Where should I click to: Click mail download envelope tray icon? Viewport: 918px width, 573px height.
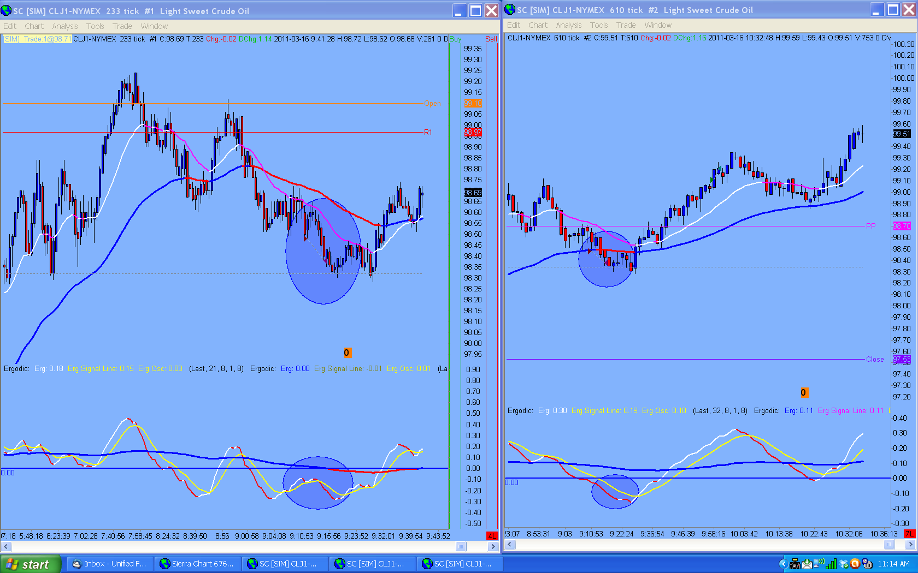[x=807, y=564]
